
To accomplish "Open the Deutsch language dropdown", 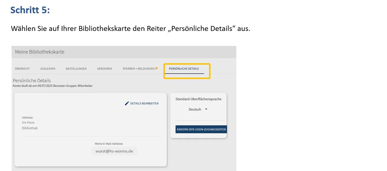I will coord(198,109).
